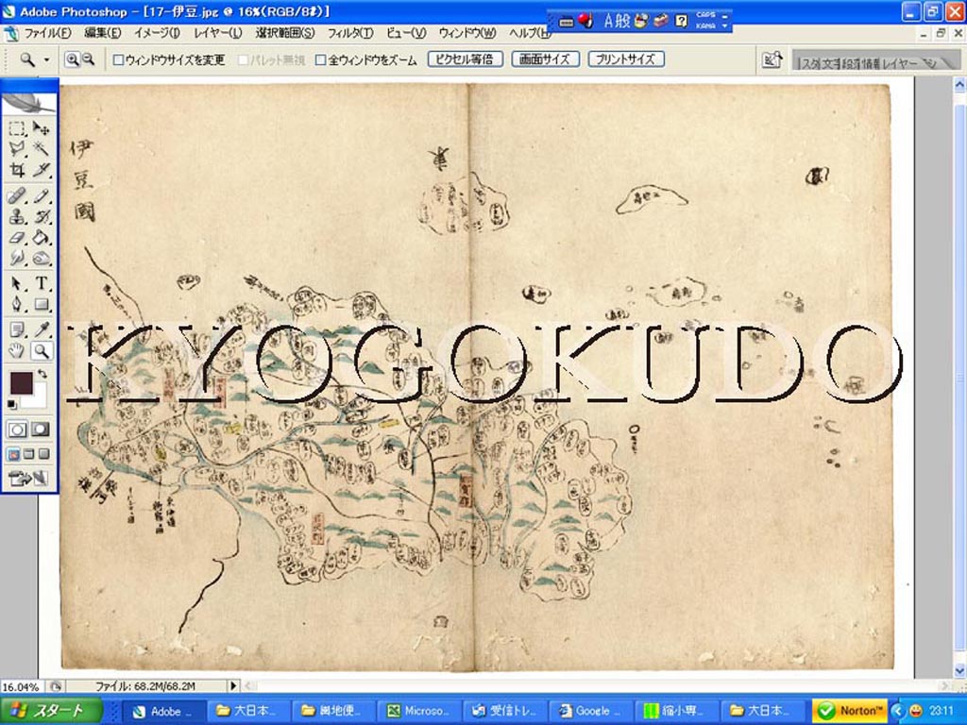Toggle the IME input mode letter A

608,22
